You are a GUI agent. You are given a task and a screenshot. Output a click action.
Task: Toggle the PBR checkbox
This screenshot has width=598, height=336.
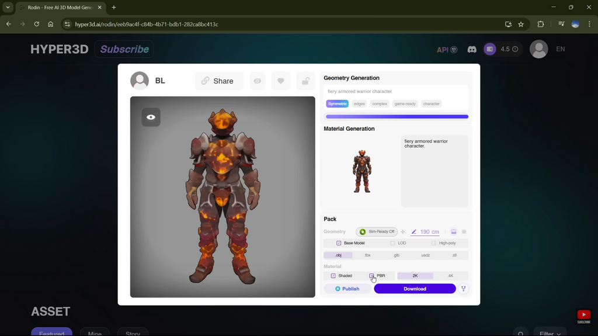tap(371, 276)
